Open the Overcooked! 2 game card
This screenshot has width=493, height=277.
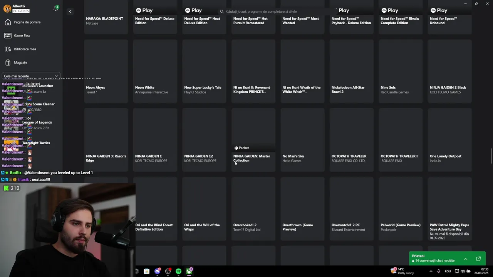pos(253,209)
